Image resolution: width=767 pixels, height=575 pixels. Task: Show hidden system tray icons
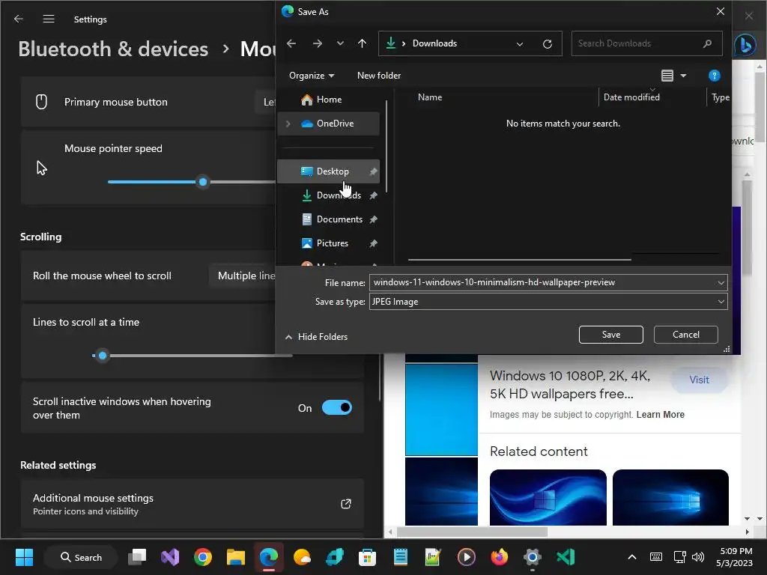(632, 557)
